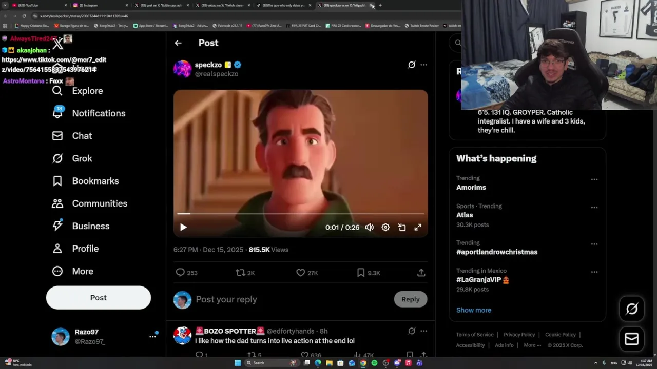
Task: Go back using the Post header arrow
Action: click(178, 43)
